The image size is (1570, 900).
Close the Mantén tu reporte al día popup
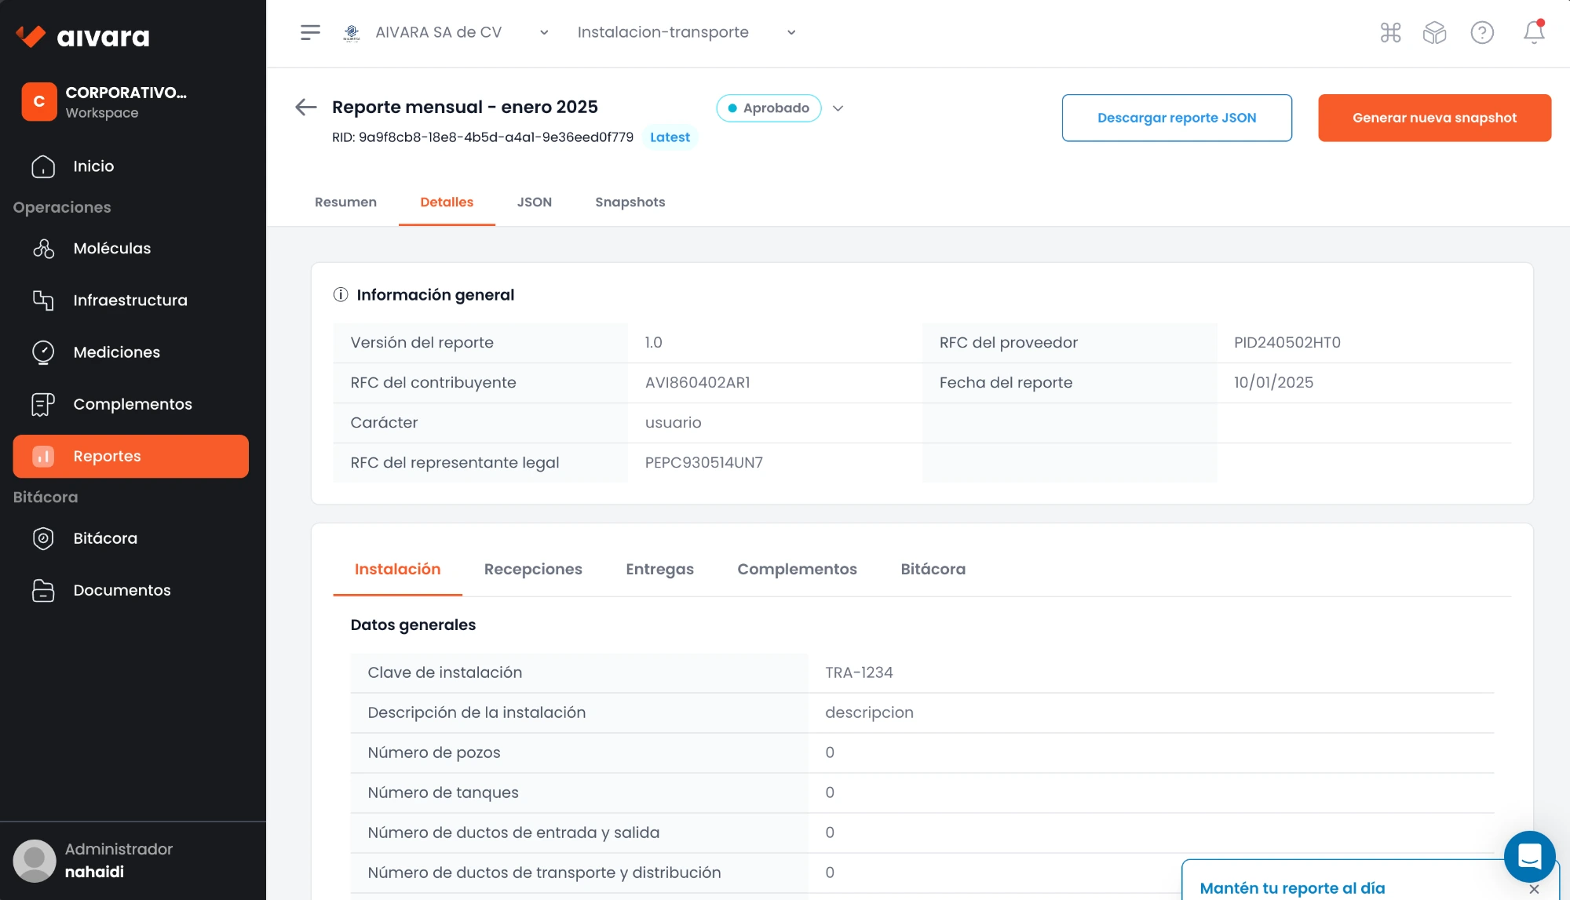click(1534, 889)
